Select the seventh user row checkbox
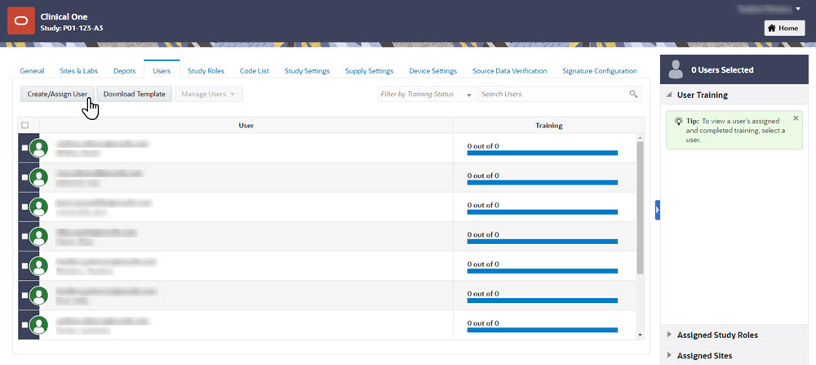This screenshot has height=365, width=816. [24, 325]
